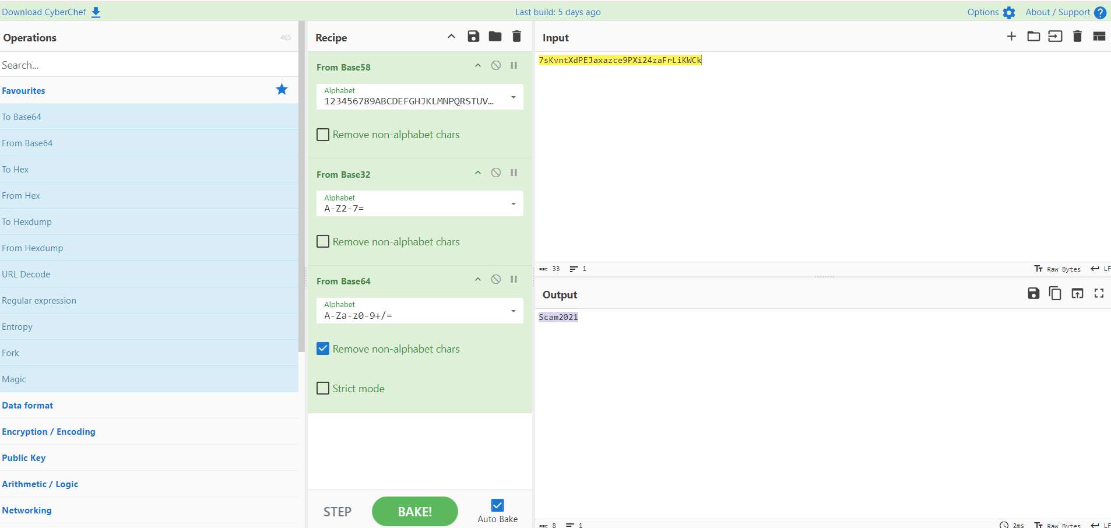Enable Remove non-alphabet chars for Base58
The height and width of the screenshot is (528, 1111).
[323, 135]
